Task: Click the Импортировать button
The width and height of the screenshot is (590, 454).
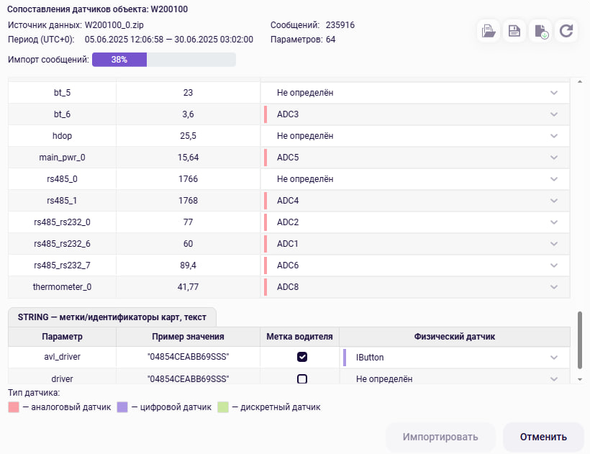Action: click(x=440, y=437)
